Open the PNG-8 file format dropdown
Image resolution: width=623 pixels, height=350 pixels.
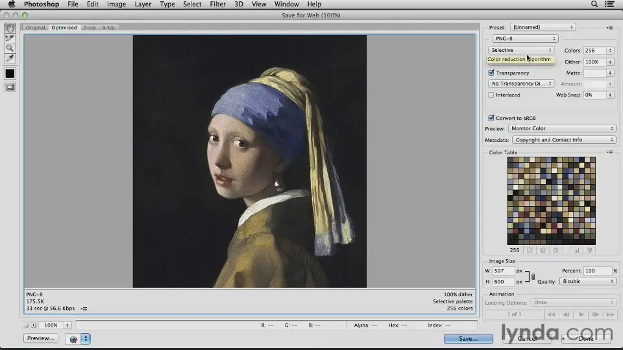coord(525,38)
